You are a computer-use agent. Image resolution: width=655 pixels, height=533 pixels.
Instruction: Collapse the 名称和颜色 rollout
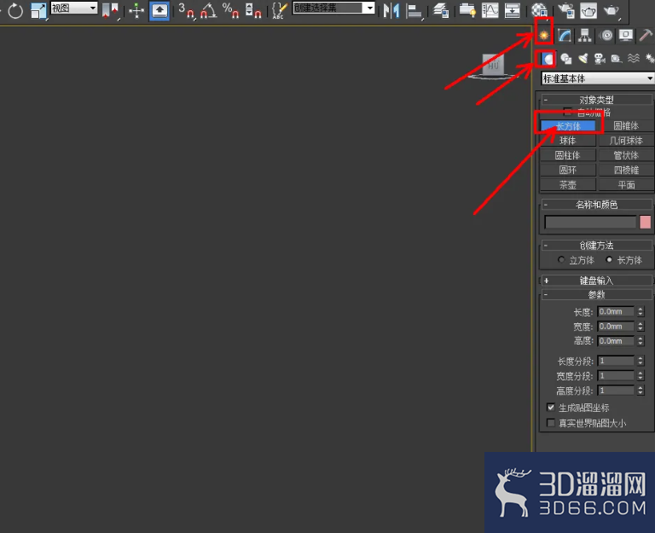point(596,205)
